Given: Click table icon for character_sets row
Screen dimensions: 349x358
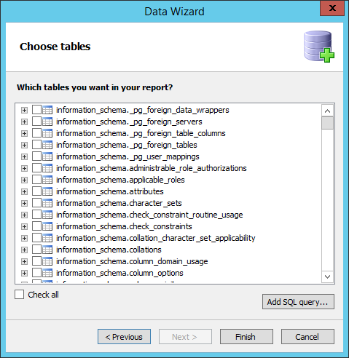Looking at the screenshot, I should click(x=47, y=203).
